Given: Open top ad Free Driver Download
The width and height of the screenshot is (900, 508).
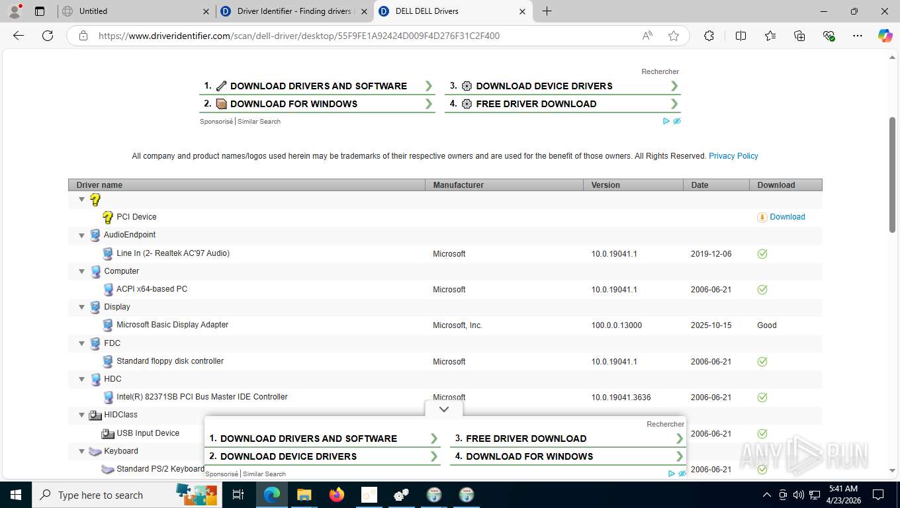Looking at the screenshot, I should [x=562, y=104].
